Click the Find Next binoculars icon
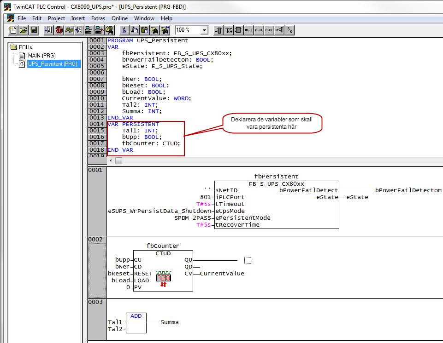The height and width of the screenshot is (343, 443). (x=165, y=30)
